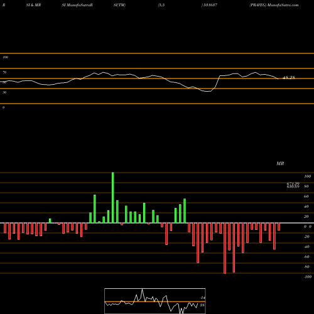Open the mini chart thumbnail at the bottom
This screenshot has width=314, height=314.
[155, 301]
